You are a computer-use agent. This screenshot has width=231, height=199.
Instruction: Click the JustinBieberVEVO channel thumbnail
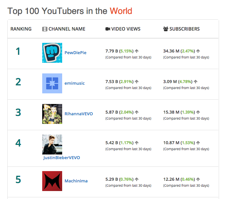(x=52, y=145)
